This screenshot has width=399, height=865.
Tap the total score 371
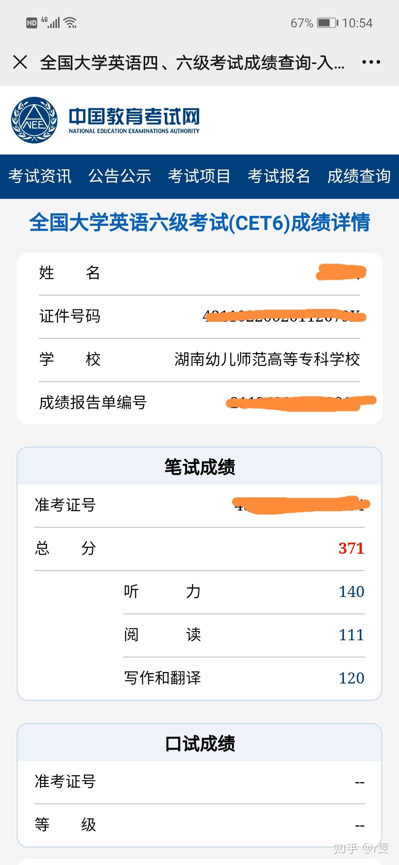click(351, 549)
